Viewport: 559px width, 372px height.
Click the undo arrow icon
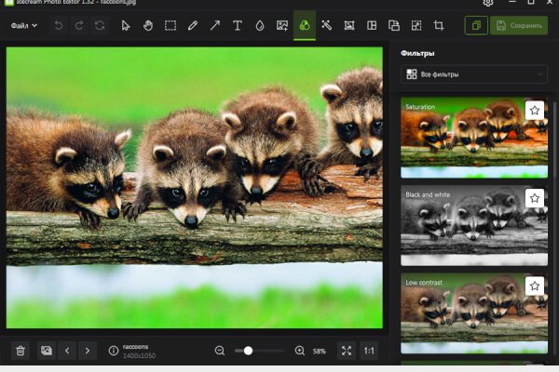pyautogui.click(x=59, y=26)
